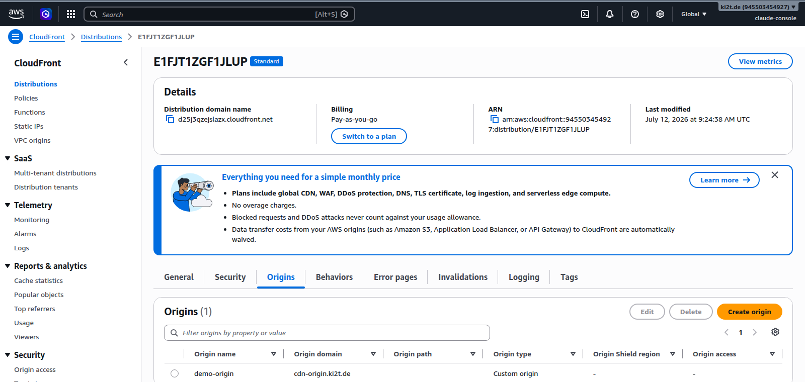Open the Invalidations tab

point(463,277)
